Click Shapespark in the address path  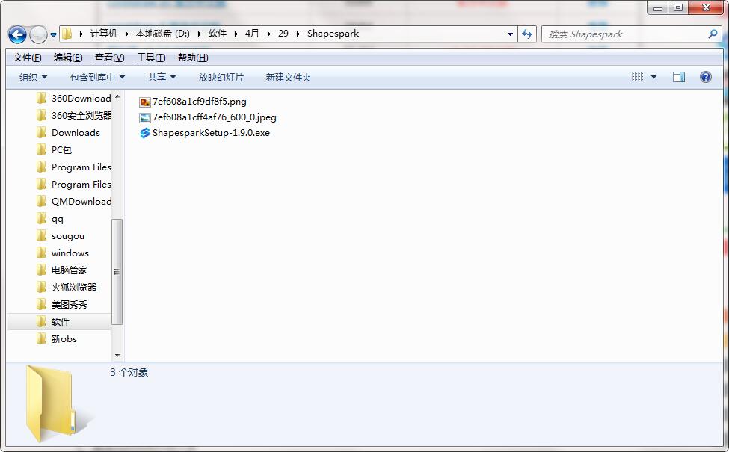click(x=333, y=34)
